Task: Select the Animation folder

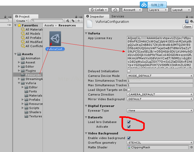Action: [30, 58]
